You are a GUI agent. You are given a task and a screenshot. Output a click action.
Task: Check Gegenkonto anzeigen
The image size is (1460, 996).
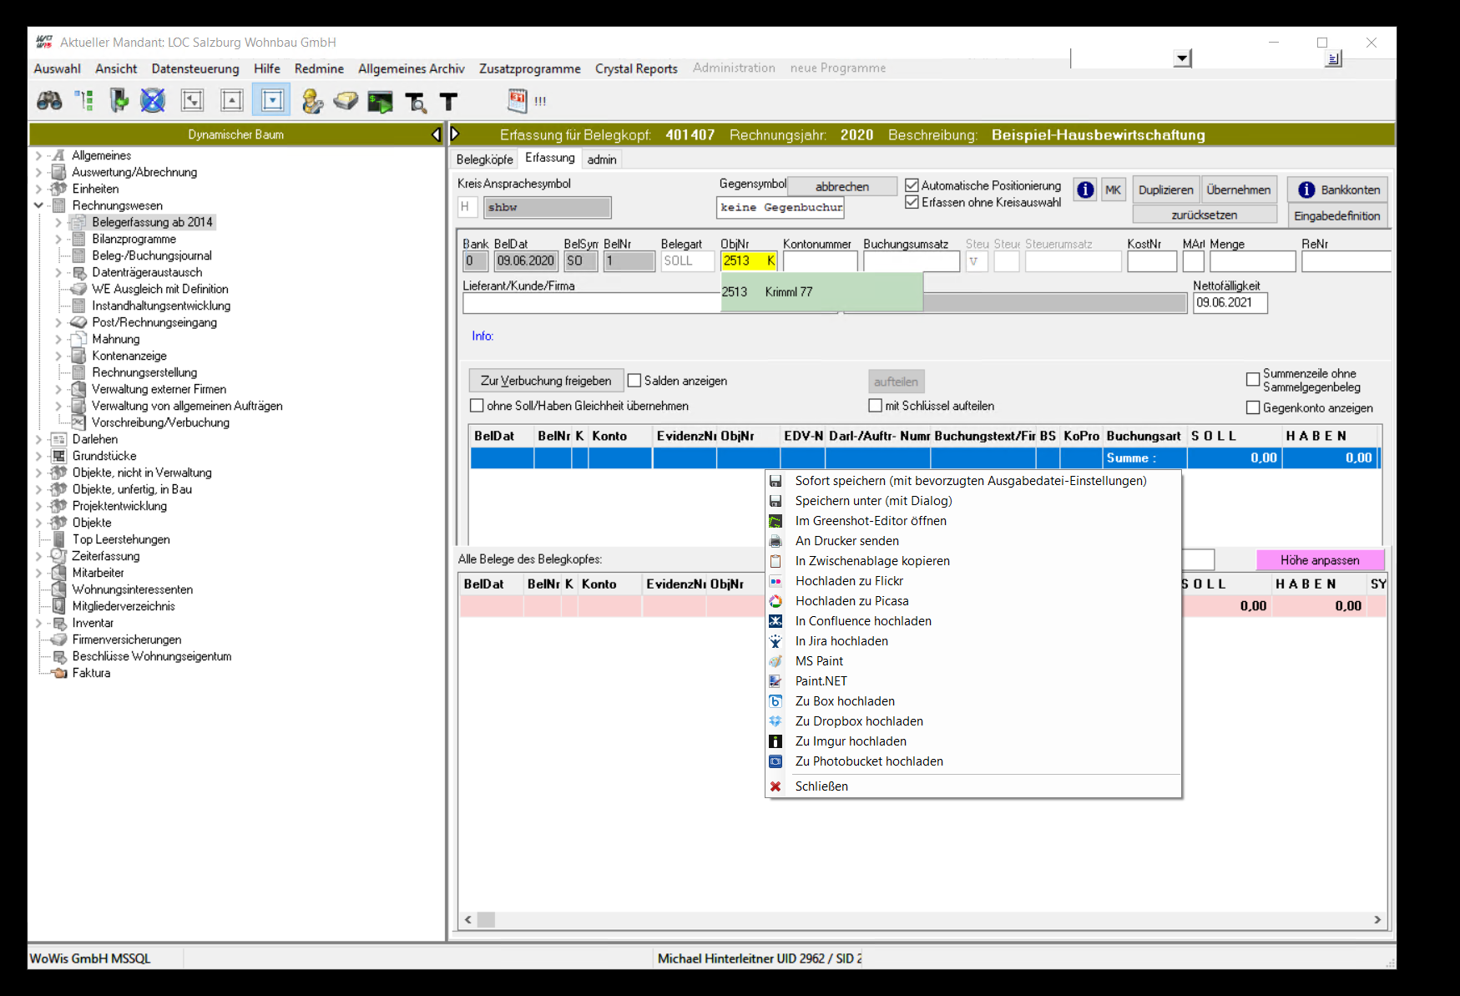tap(1252, 408)
